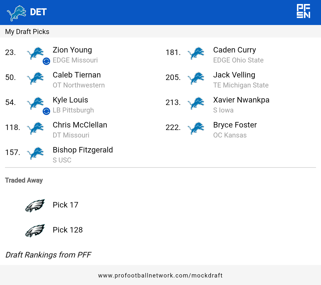Viewport: 321px width, 285px height.
Task: Click the My Draft Picks heading
Action: [27, 32]
